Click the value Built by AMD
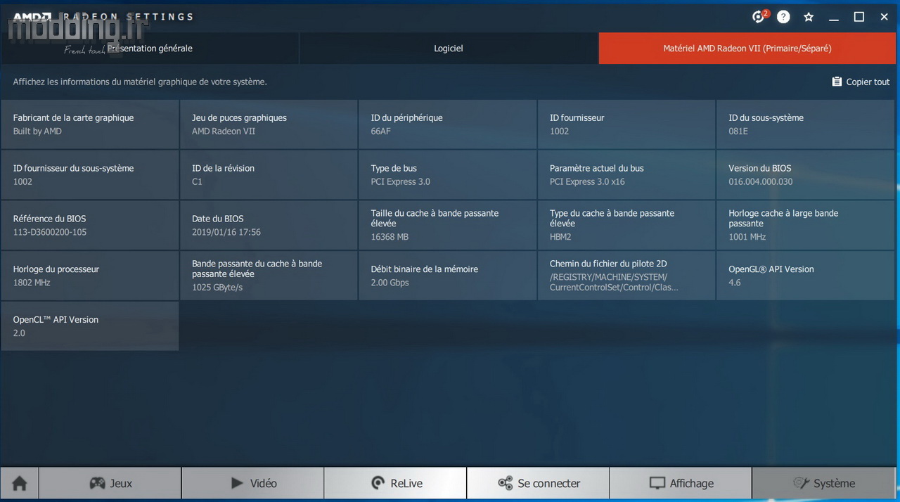 coord(37,131)
